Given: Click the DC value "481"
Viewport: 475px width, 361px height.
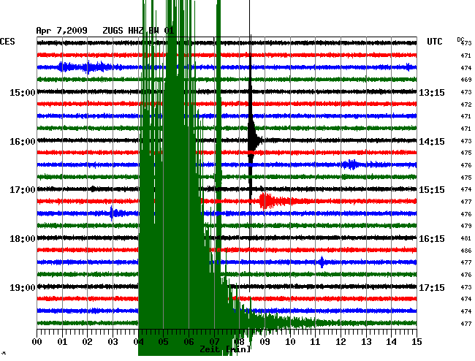Looking at the screenshot, I should coord(466,238).
